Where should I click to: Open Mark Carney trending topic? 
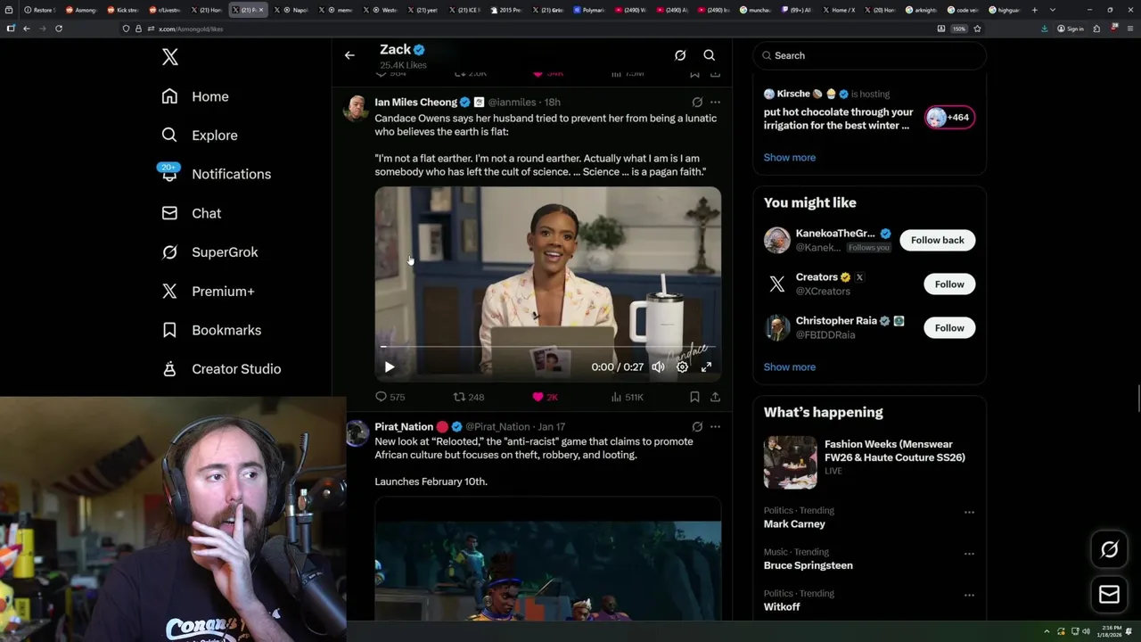coord(793,524)
